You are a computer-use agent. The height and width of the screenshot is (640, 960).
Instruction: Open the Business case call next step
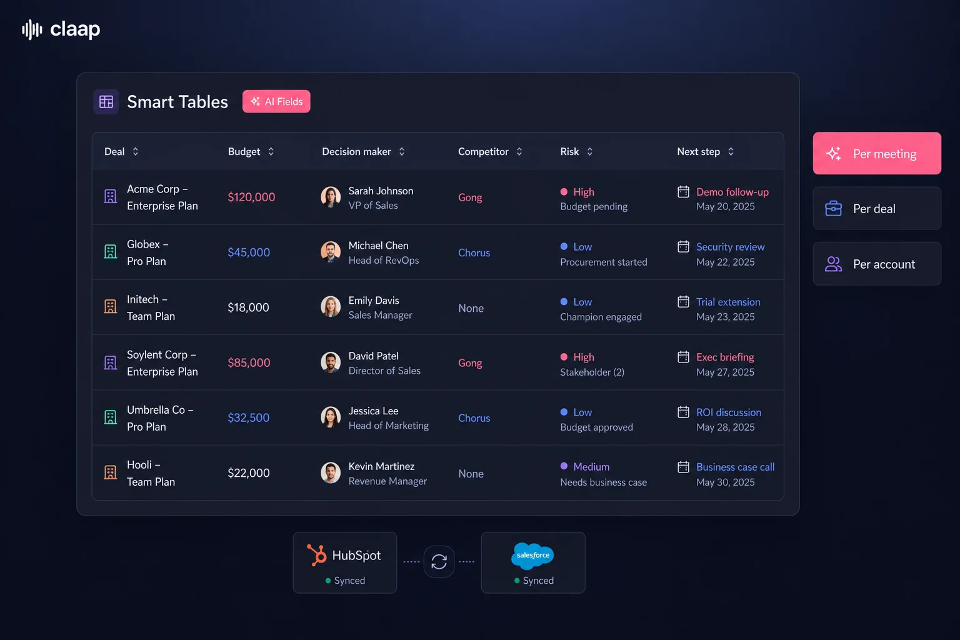[x=736, y=467]
